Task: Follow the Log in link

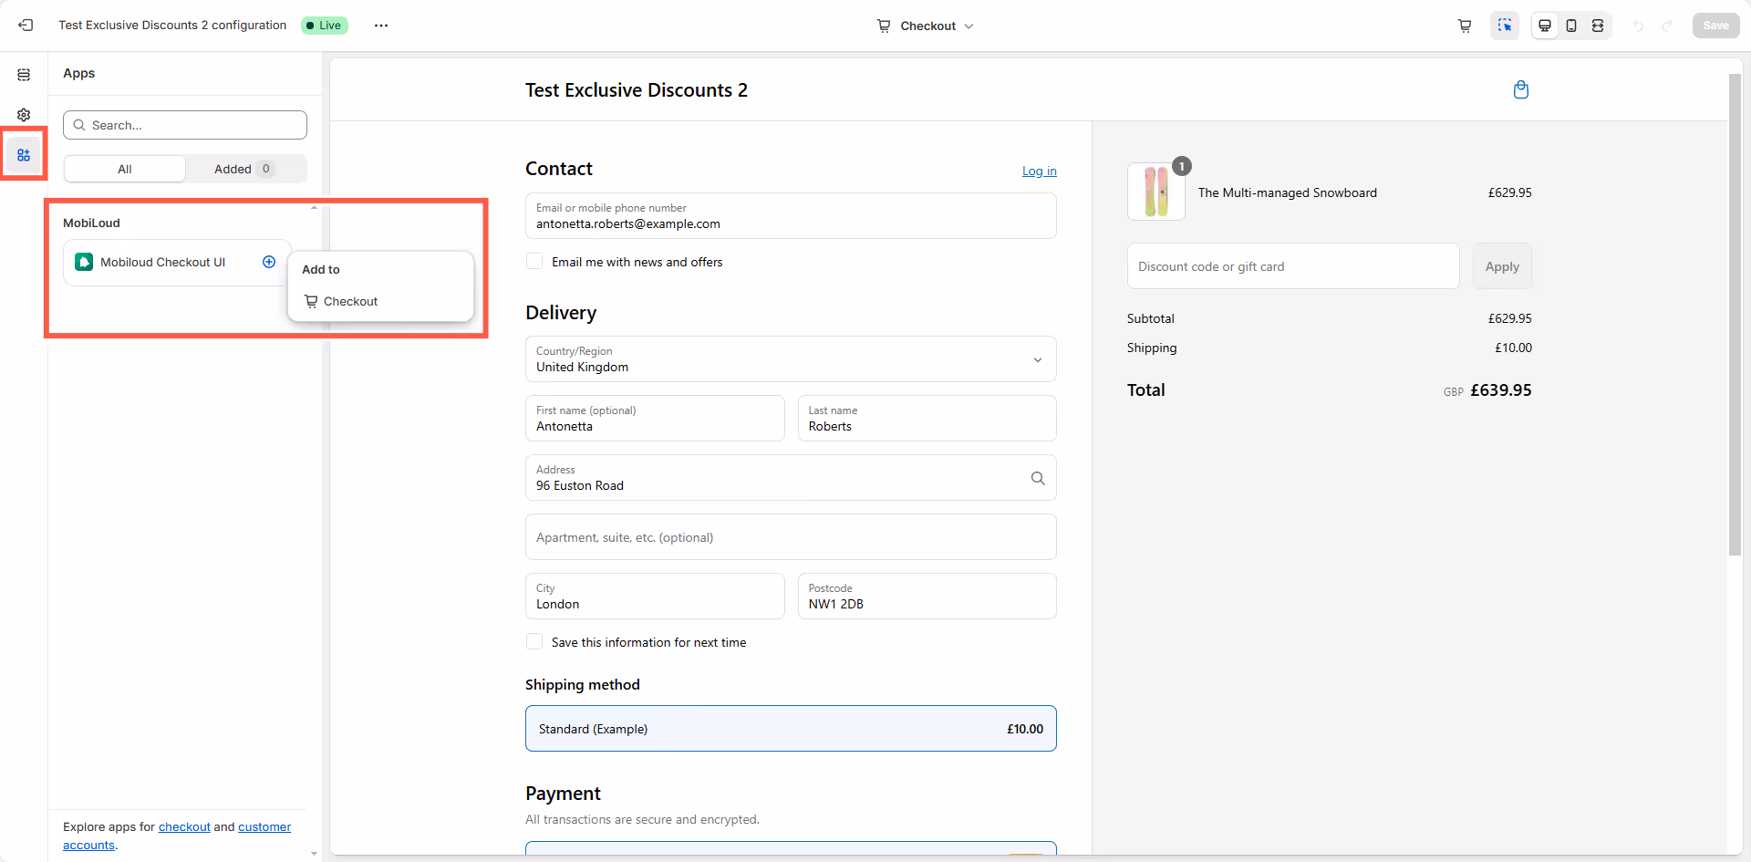Action: (x=1039, y=171)
